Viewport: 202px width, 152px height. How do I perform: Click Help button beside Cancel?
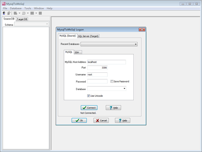(x=122, y=120)
